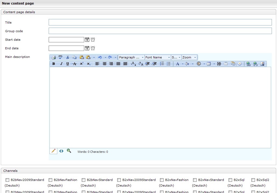
Task: Click the Copy icon in editor toolbar
Action: [x=74, y=57]
